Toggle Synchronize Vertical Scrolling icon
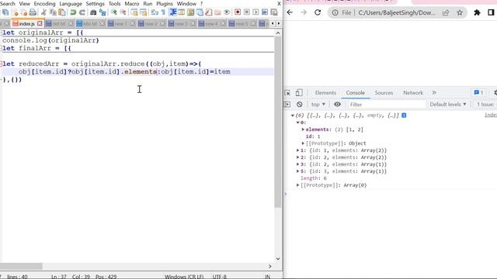This screenshot has width=497, height=279. pos(134,12)
